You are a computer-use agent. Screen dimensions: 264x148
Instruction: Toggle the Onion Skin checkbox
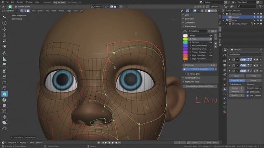pyautogui.click(x=189, y=74)
